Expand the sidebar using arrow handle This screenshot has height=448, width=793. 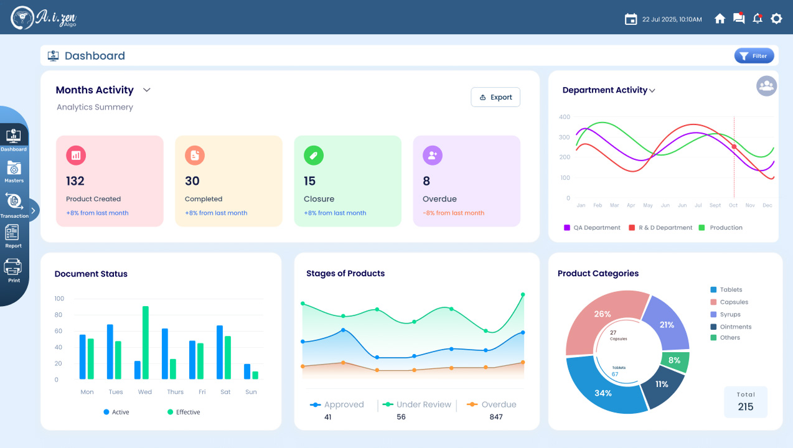[x=33, y=210]
